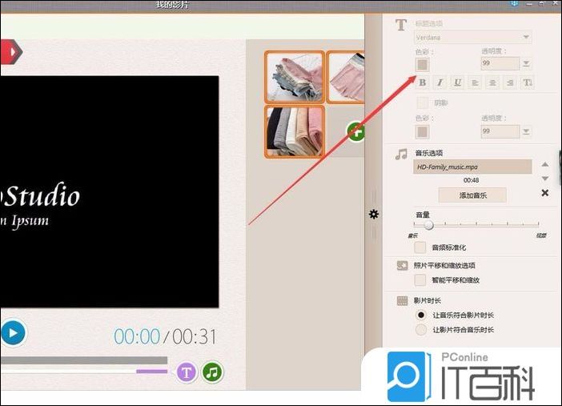Image resolution: width=562 pixels, height=406 pixels.
Task: Click the photo pan and zoom section icon
Action: (x=402, y=265)
